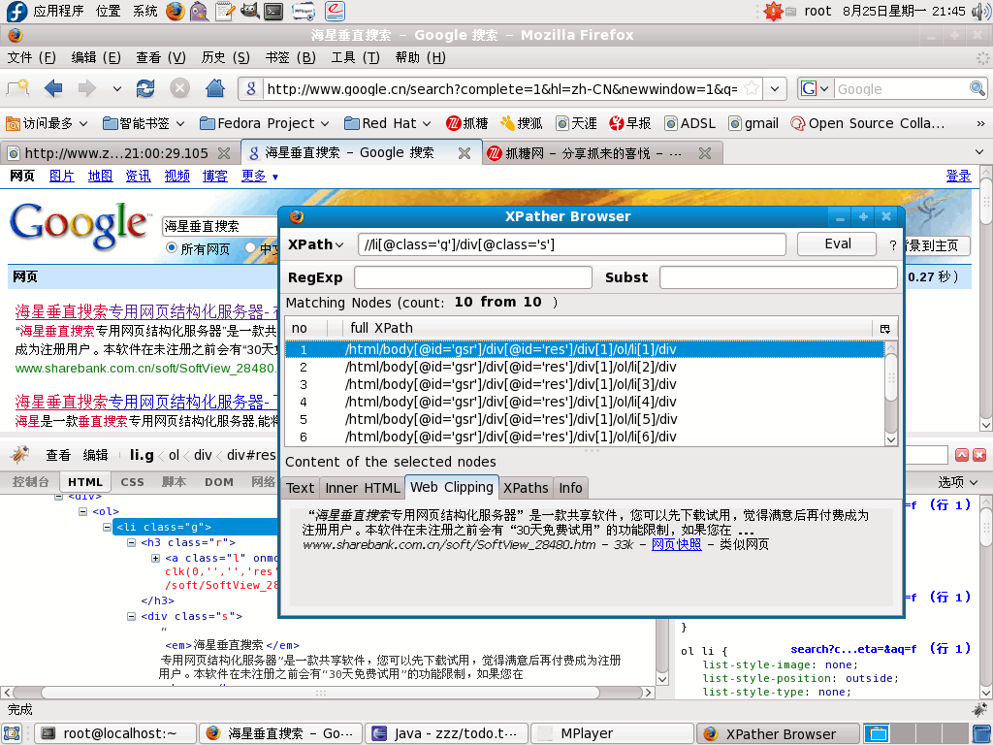Click the help question mark in XPather
993x745 pixels.
(893, 245)
